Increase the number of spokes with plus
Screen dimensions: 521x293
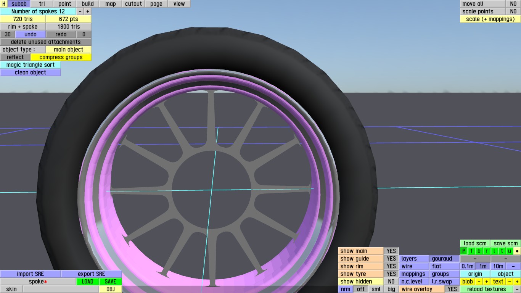[x=88, y=11]
